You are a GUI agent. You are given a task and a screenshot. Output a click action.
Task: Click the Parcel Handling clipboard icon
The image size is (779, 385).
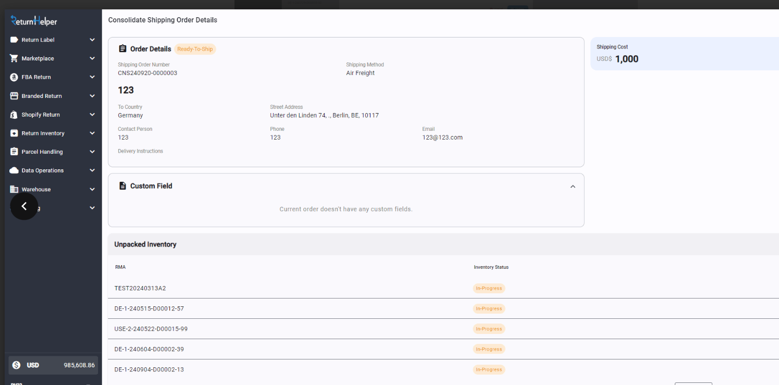pos(14,152)
